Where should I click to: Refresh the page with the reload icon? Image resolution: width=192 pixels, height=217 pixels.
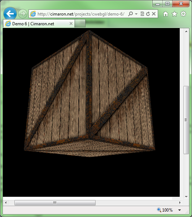click(148, 14)
